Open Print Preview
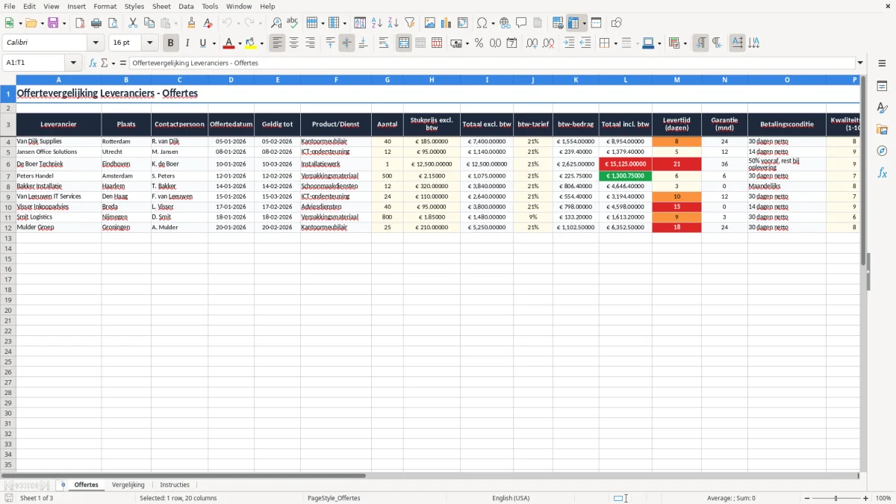The height and width of the screenshot is (504, 896). 113,23
